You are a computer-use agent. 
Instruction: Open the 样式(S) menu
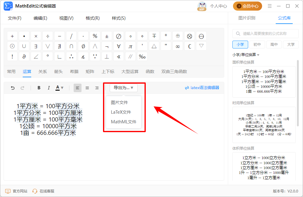[119, 18]
